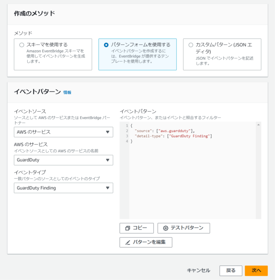
Task: Choose カスタムパターン (JSON エディタ) radio option
Action: 191,45
